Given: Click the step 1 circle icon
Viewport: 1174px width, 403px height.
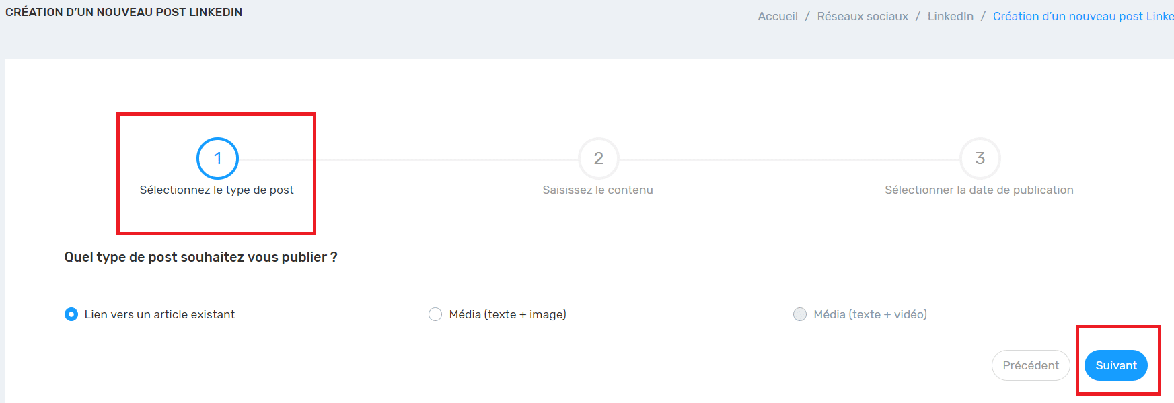Looking at the screenshot, I should 217,158.
